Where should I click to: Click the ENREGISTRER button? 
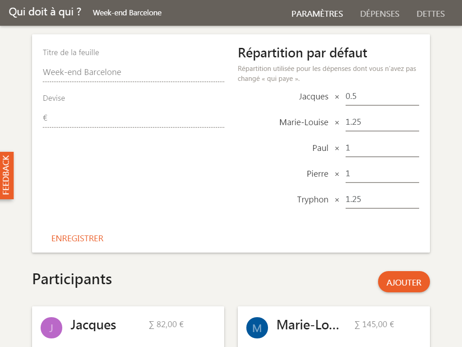[x=77, y=239]
